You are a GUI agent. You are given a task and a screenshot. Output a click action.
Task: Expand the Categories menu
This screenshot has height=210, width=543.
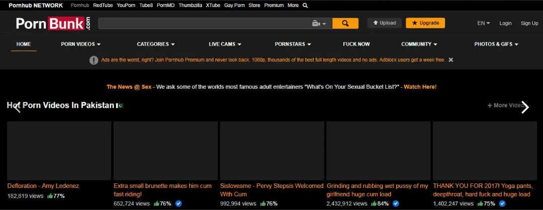[x=156, y=44]
